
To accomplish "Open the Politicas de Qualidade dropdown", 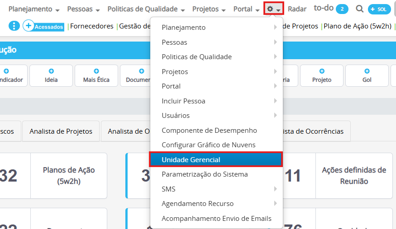I will (146, 9).
